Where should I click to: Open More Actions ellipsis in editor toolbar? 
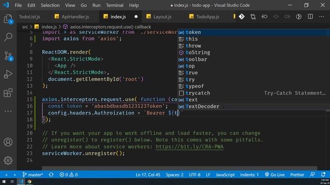point(322,16)
